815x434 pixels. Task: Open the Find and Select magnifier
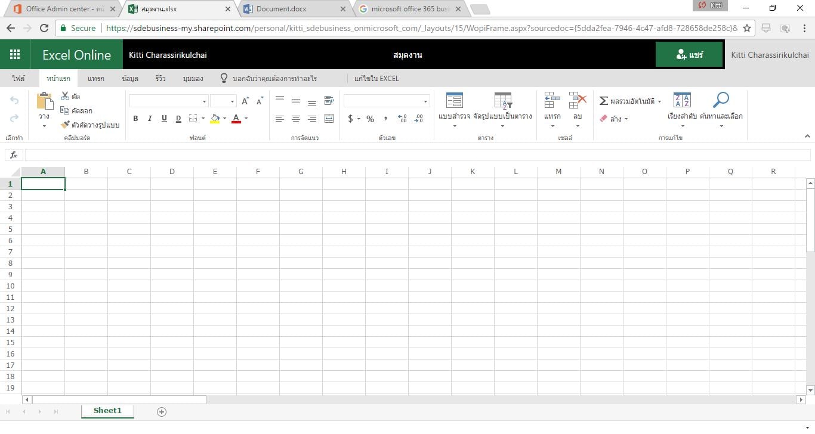721,101
